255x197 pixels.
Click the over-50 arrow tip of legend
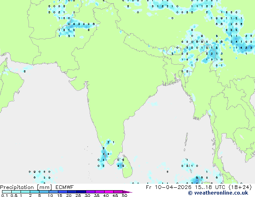coord(127,192)
